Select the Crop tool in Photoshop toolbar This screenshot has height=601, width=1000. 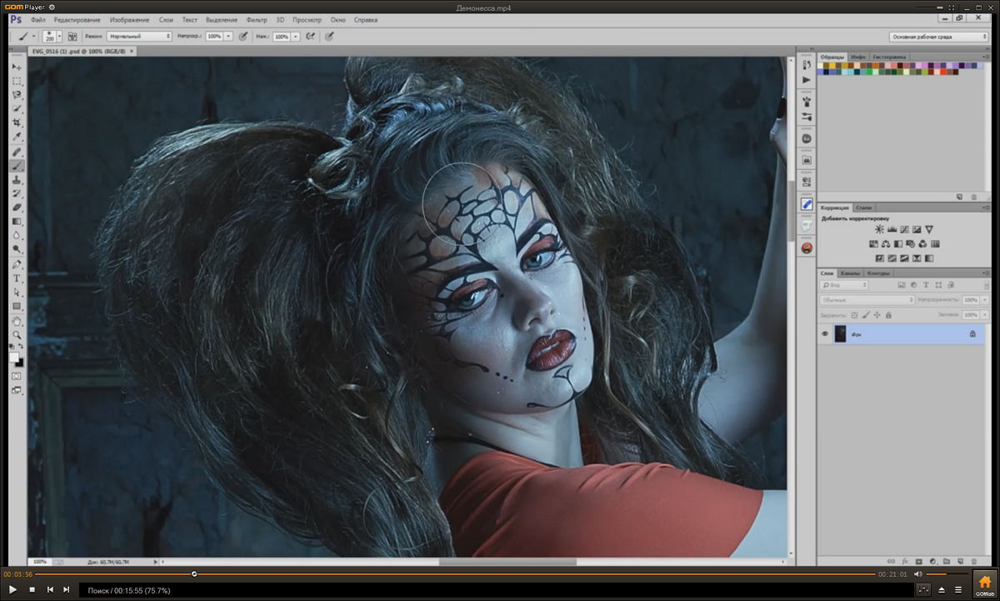pos(17,123)
